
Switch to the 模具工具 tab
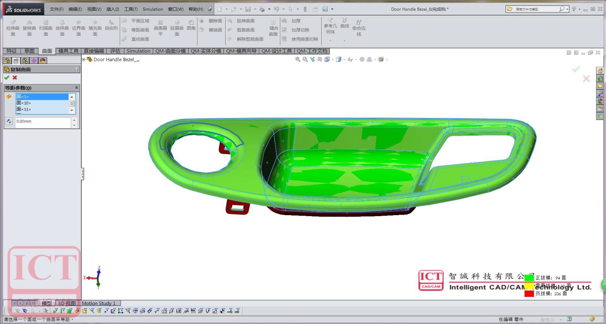pyautogui.click(x=68, y=51)
